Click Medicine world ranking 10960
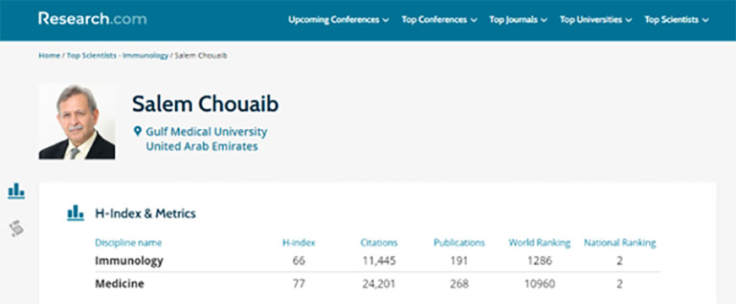736x304 pixels. pyautogui.click(x=540, y=284)
